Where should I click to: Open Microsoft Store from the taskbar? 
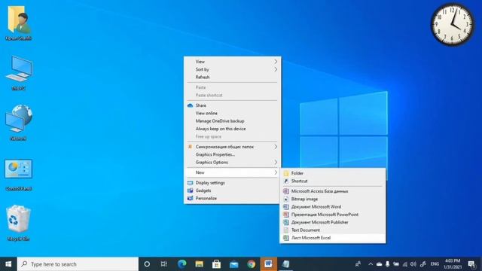[216, 264]
